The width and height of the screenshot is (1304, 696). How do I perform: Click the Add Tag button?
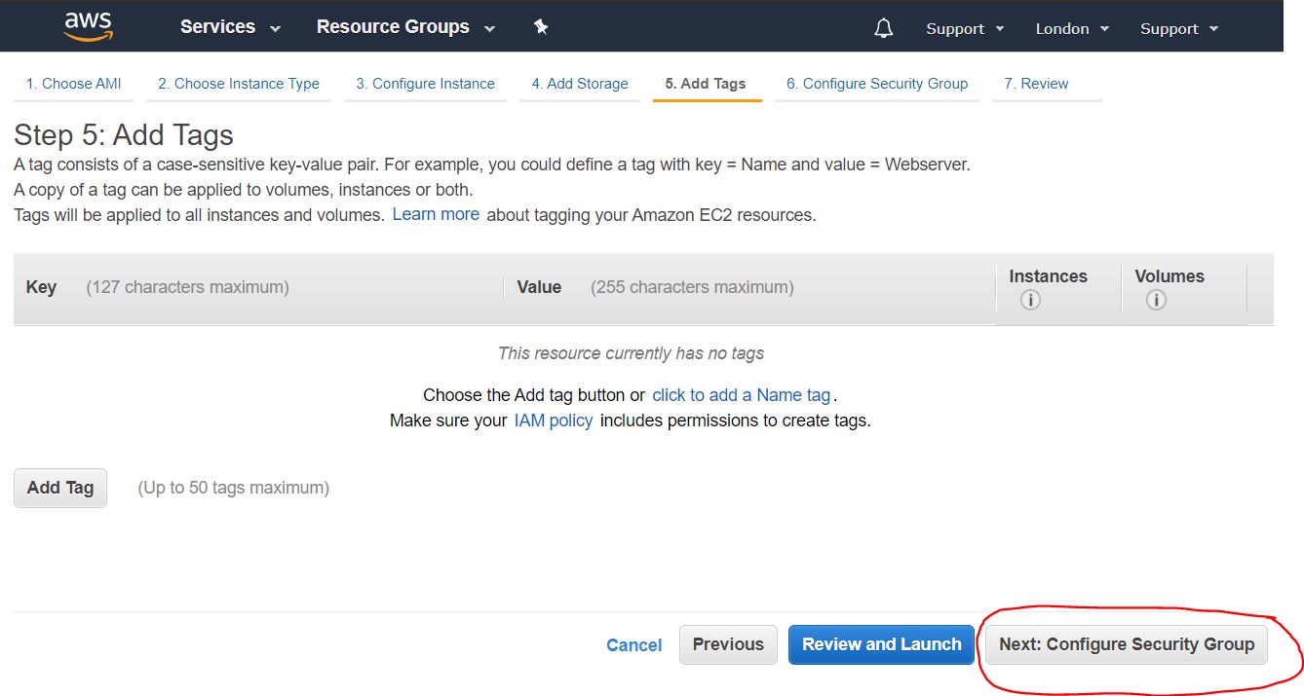60,488
